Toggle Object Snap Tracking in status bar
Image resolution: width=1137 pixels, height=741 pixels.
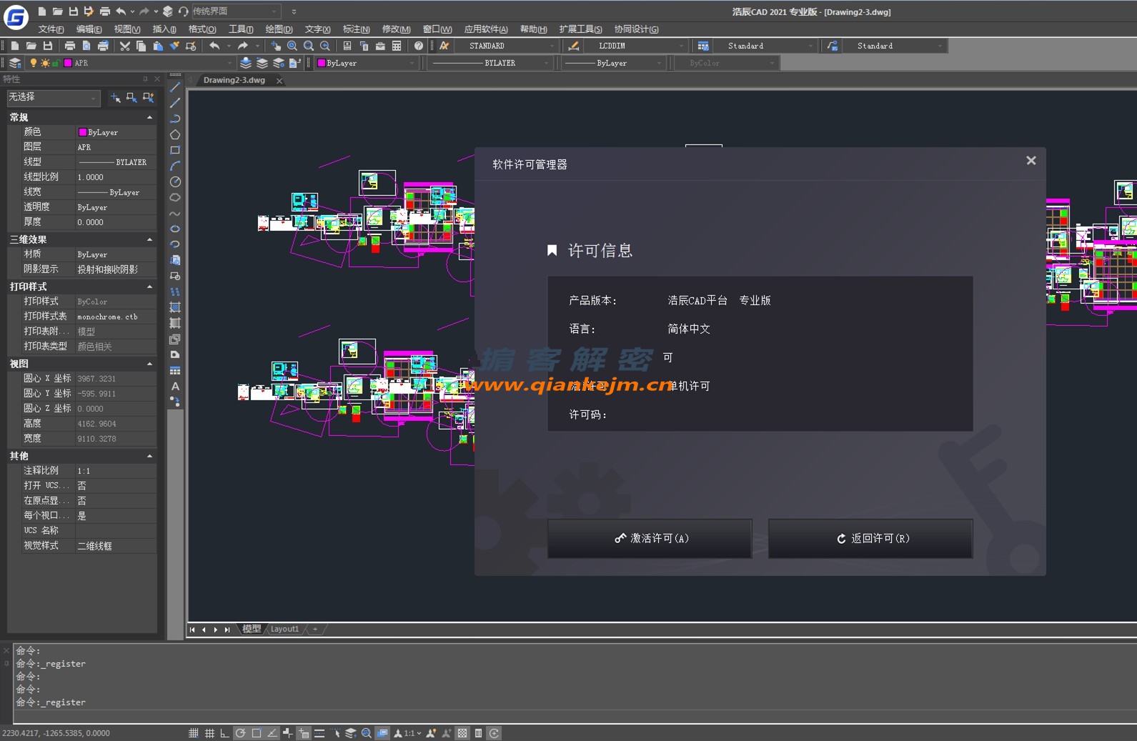click(x=272, y=733)
